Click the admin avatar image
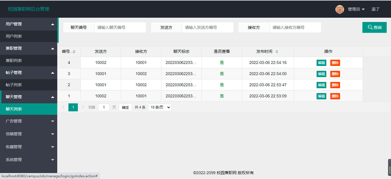 click(x=340, y=9)
